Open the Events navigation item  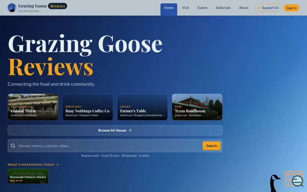point(203,8)
